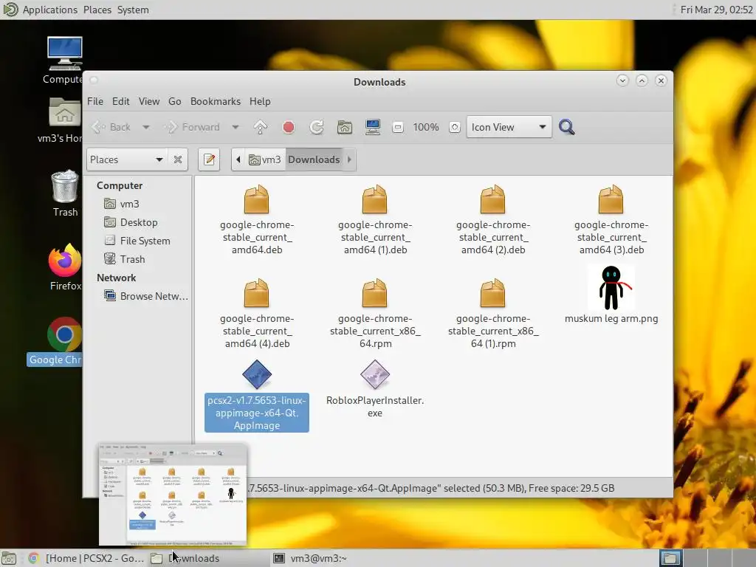This screenshot has width=756, height=567.
Task: Click the 100% zoom level label
Action: pyautogui.click(x=426, y=127)
